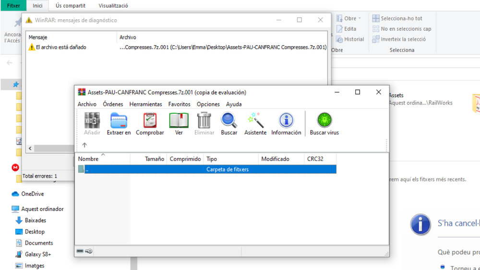480x270 pixels.
Task: Open the Archivo menu
Action: pyautogui.click(x=87, y=104)
